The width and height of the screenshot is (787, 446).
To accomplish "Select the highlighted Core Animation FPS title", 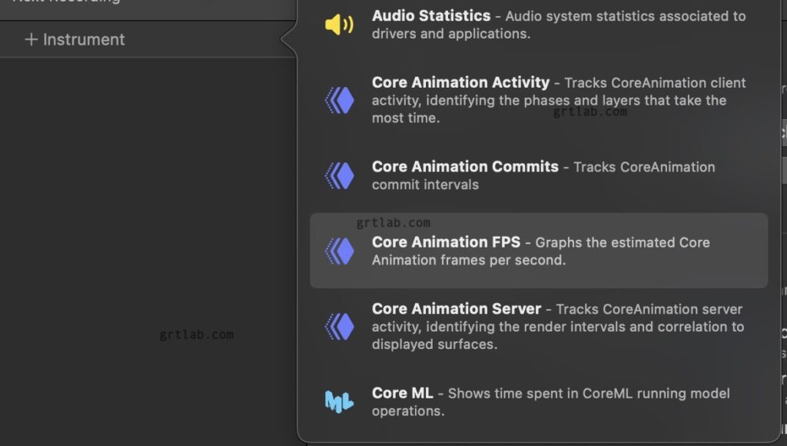I will pyautogui.click(x=446, y=241).
